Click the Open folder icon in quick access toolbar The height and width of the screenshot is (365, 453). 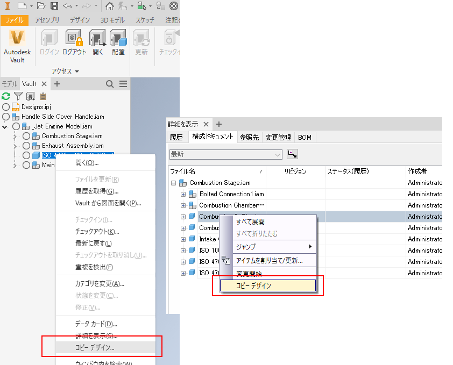point(41,6)
